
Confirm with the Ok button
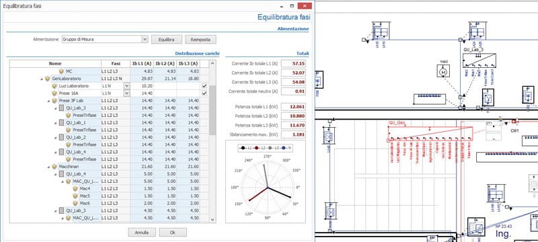coord(173,233)
